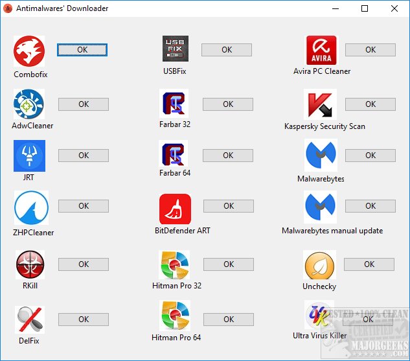Click the Combofix red tiger icon
Screen dimensions: 410x361
point(29,51)
